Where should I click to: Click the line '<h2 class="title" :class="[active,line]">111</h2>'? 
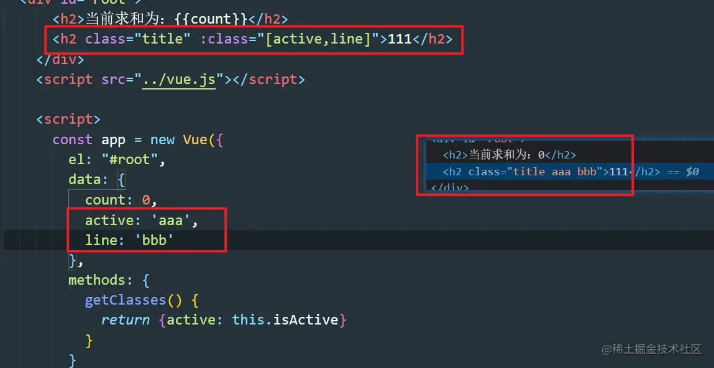click(252, 39)
